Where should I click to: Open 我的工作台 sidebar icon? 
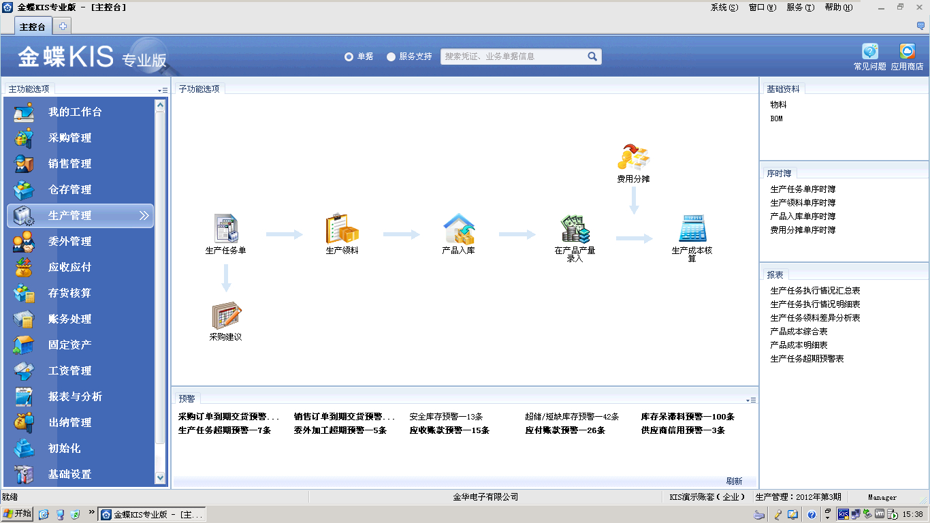(24, 112)
